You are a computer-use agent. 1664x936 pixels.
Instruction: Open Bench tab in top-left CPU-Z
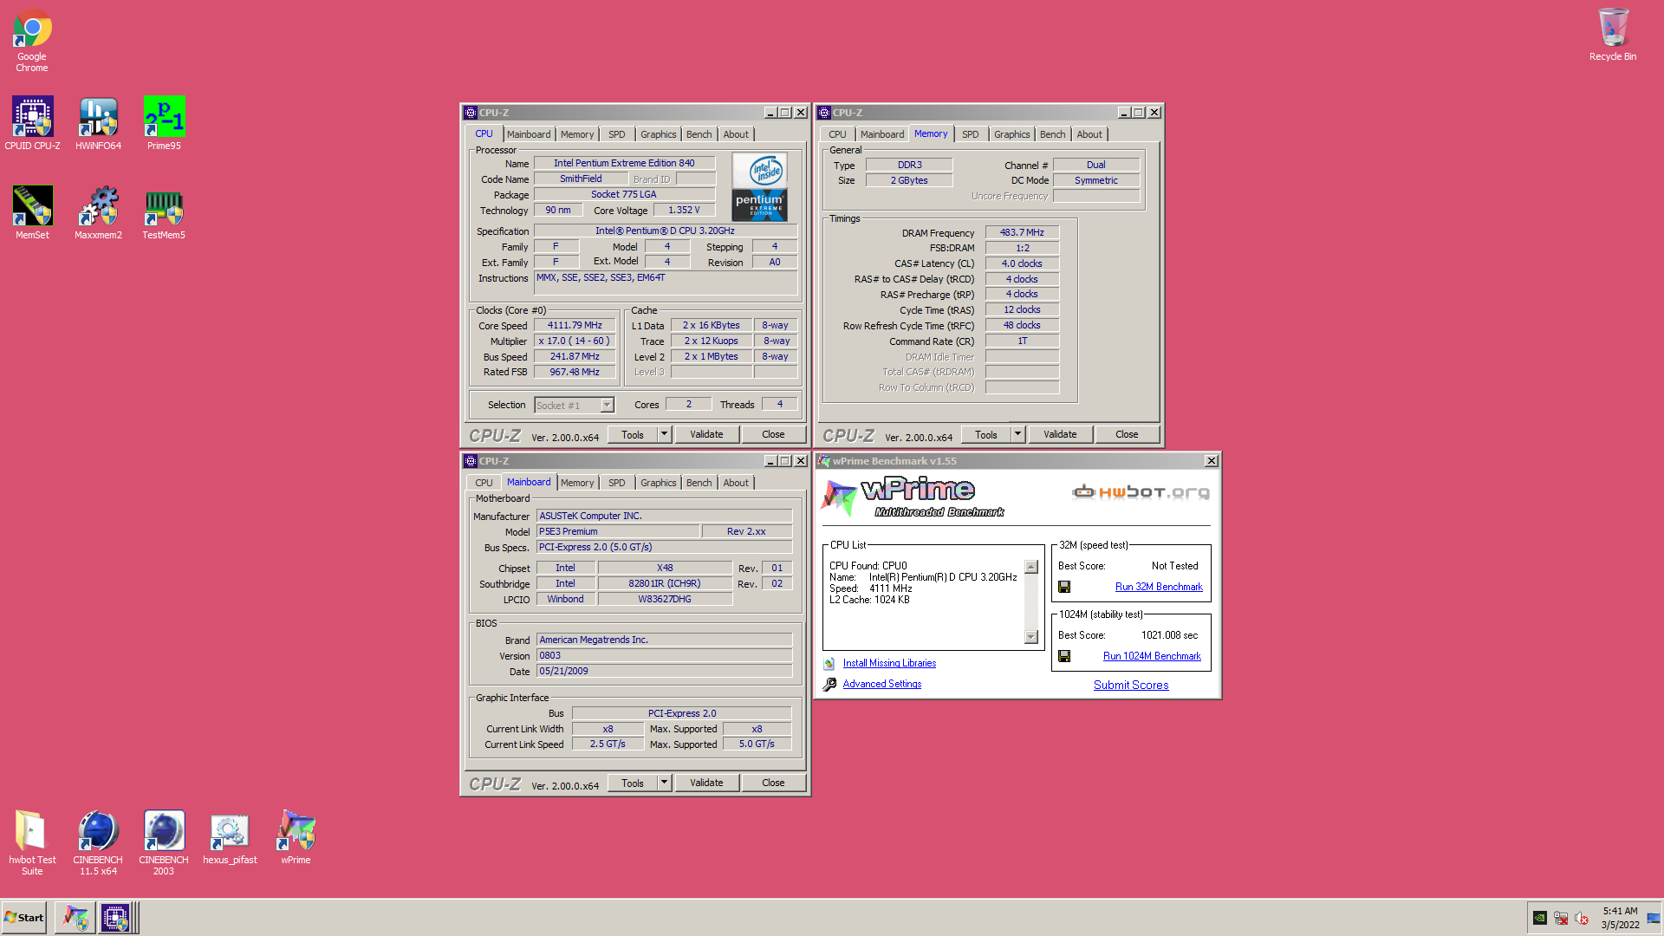click(699, 134)
